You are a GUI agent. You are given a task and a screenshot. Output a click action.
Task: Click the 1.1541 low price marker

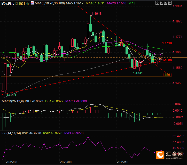tap(138, 73)
